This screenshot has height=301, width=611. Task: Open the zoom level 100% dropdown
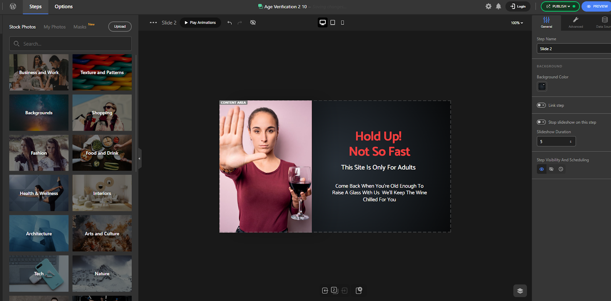coord(517,23)
